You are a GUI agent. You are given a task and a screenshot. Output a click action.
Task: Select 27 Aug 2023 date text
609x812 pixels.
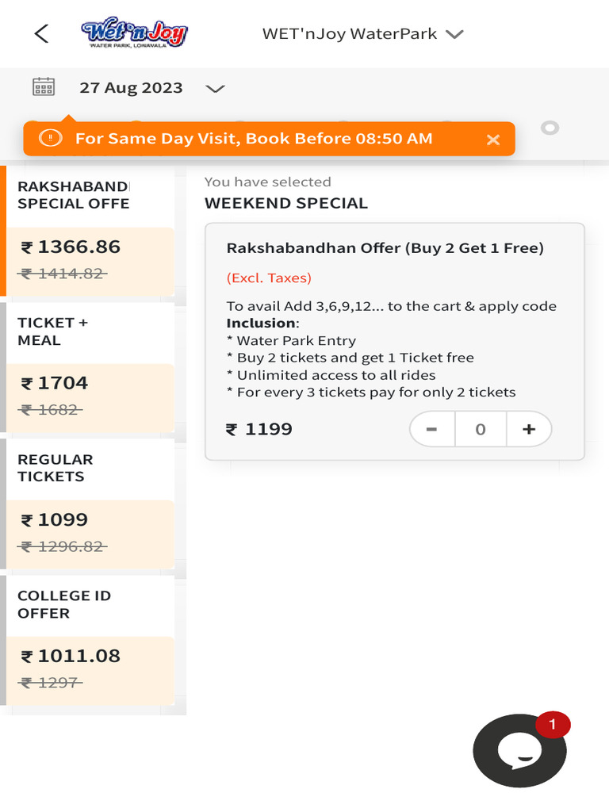click(x=131, y=88)
